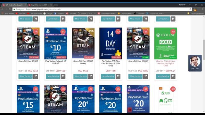Open the Facebook bookmark
This screenshot has height=115, width=205.
(59, 13)
